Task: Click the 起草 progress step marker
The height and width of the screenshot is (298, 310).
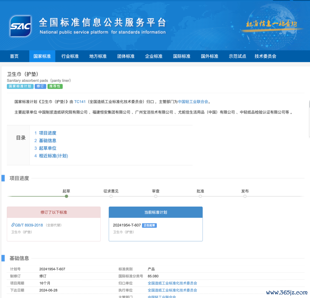Action: [x=67, y=196]
